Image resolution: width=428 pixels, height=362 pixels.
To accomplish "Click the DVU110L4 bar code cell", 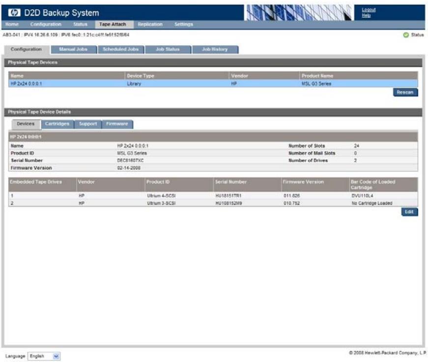I will tap(363, 195).
